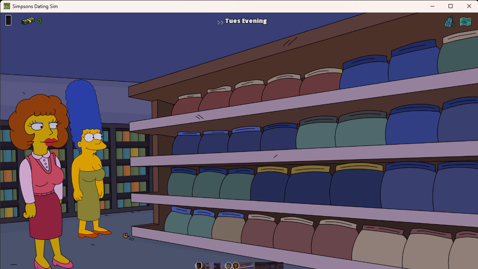
Task: Click the money counter showing 0
Action: point(39,21)
